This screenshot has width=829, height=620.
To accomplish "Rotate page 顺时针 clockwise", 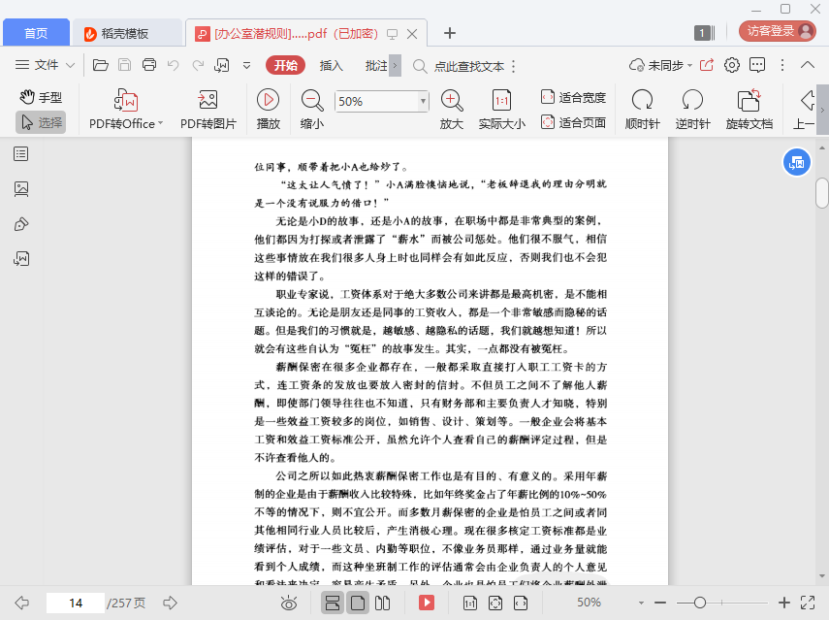I will point(643,110).
